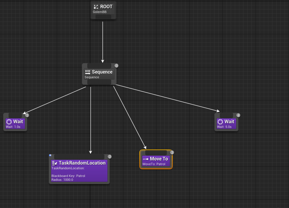Click the Move To arrow icon
This screenshot has width=289, height=208.
[x=146, y=159]
